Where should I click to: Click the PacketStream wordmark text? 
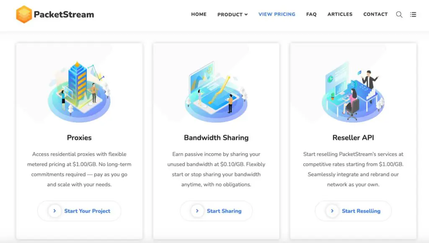click(x=64, y=15)
